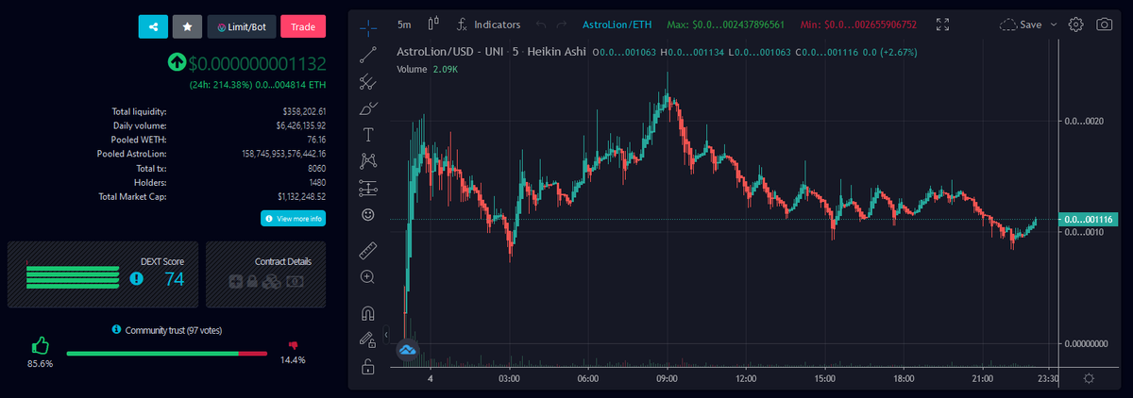Click the Max price value text

(726, 25)
